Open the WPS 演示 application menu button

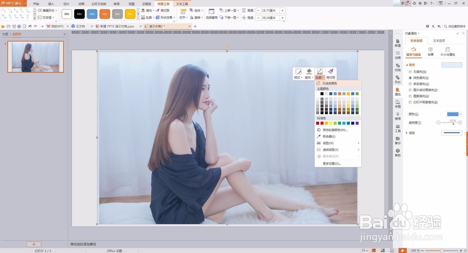(13, 3)
